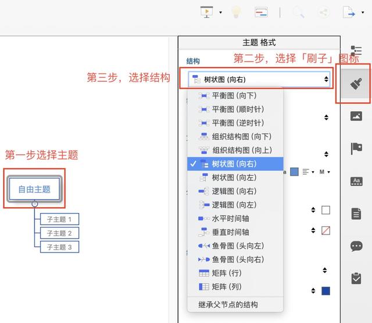Screen dimensions: 372x323
Task: Choose 平衡图 (向下) structure
Action: point(235,95)
